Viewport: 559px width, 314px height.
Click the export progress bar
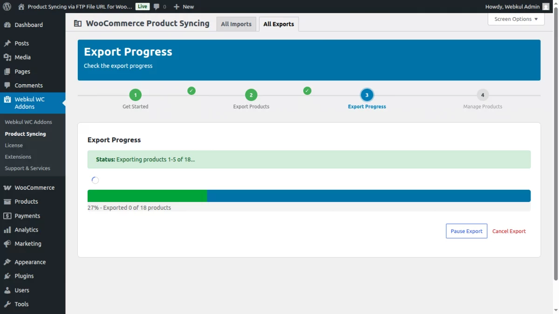point(309,195)
